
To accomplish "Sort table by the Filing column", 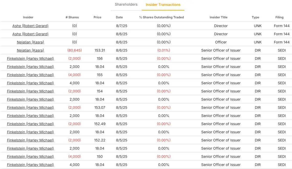I will tap(279, 17).
